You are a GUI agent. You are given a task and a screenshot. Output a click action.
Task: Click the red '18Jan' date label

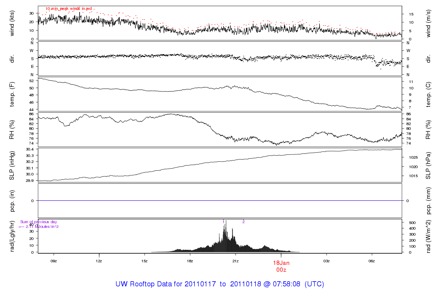[281, 263]
